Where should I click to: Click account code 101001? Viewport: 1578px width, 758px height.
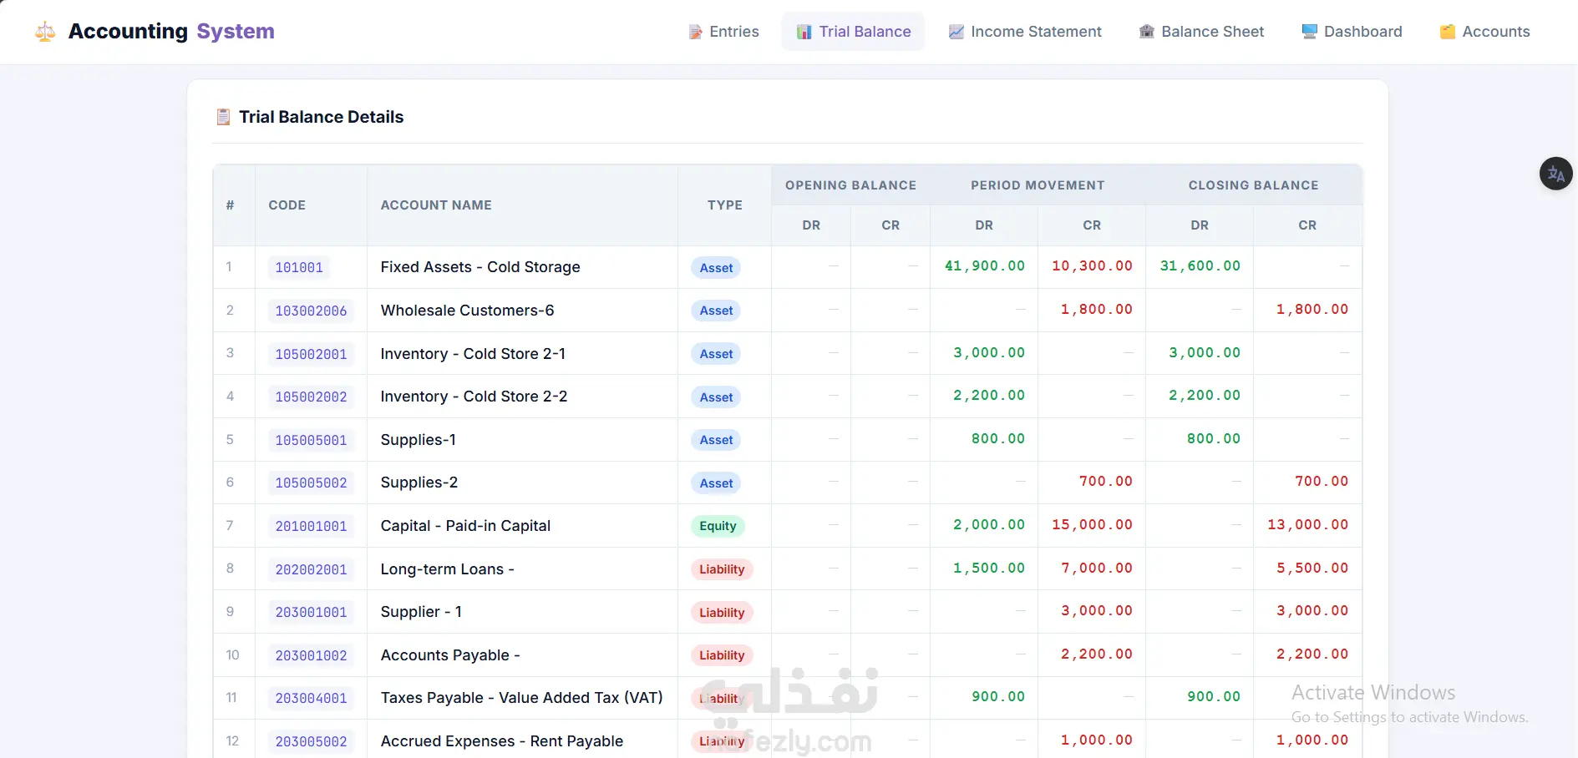coord(299,268)
